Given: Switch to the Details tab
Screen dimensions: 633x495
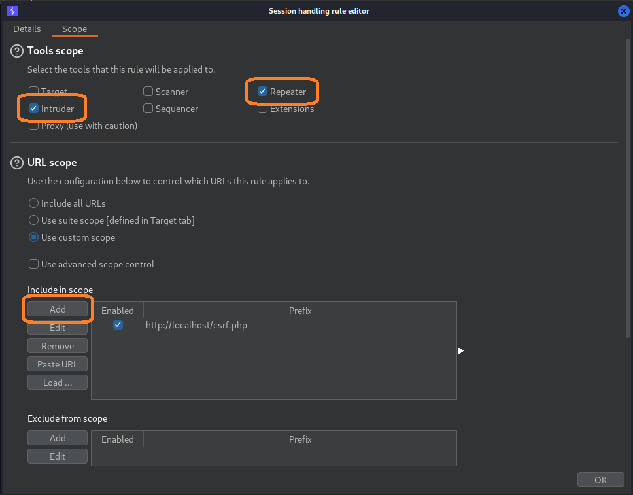Looking at the screenshot, I should click(x=27, y=29).
